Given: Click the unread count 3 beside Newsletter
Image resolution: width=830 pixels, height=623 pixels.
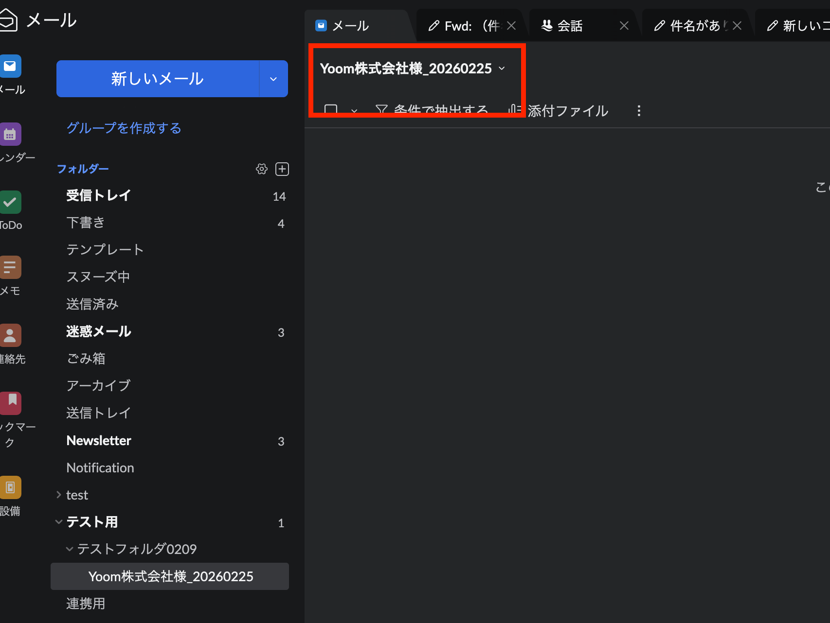Looking at the screenshot, I should point(281,441).
